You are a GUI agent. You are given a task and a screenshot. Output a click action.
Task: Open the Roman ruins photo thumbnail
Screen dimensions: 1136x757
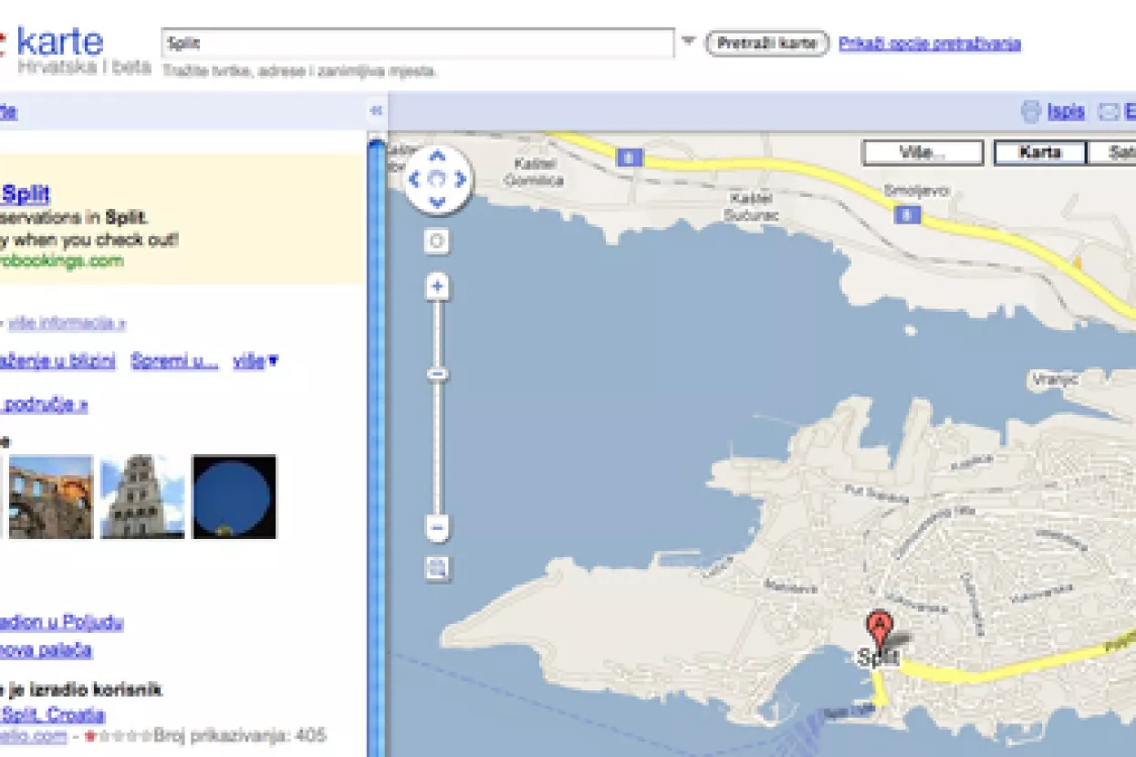click(x=50, y=497)
